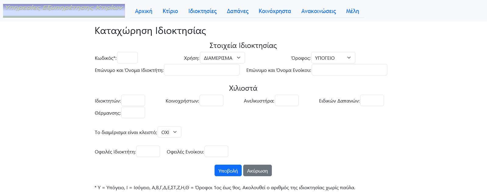Open the Χρήση dropdown menu
The height and width of the screenshot is (195, 487).
(222, 58)
